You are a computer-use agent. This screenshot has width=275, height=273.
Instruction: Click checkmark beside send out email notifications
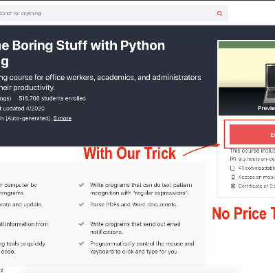[81, 223]
